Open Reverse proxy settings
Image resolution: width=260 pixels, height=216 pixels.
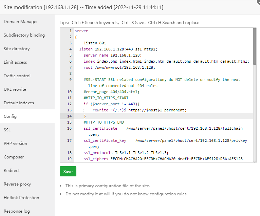pyautogui.click(x=17, y=184)
